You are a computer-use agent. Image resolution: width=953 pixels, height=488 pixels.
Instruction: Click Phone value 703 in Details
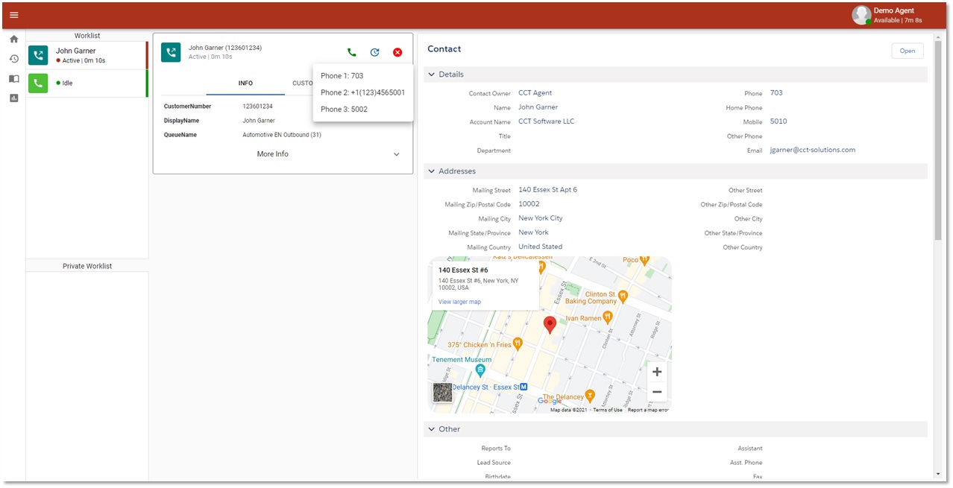pos(776,93)
